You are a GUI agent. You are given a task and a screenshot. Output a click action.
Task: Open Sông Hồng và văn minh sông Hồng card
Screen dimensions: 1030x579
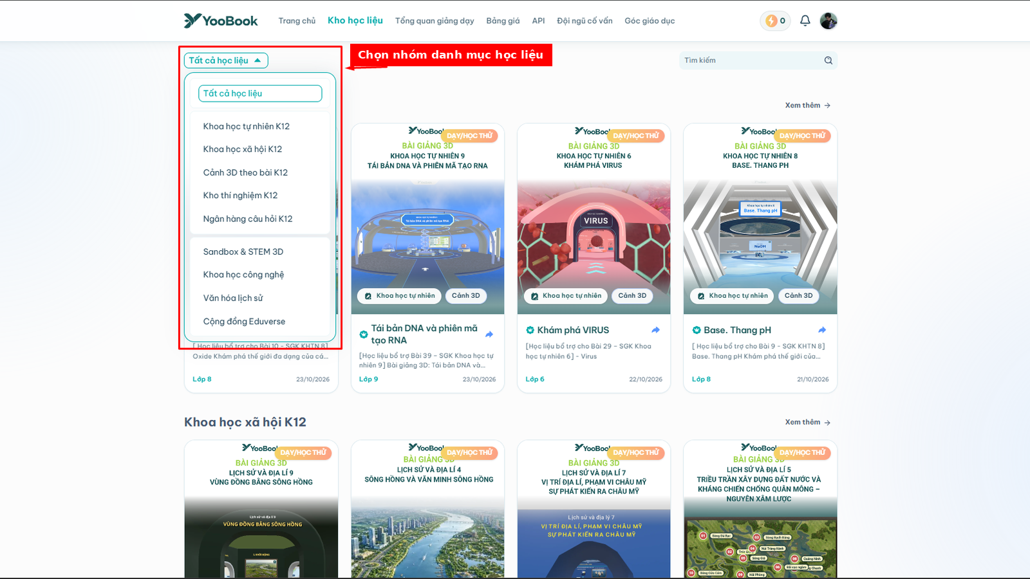[427, 510]
